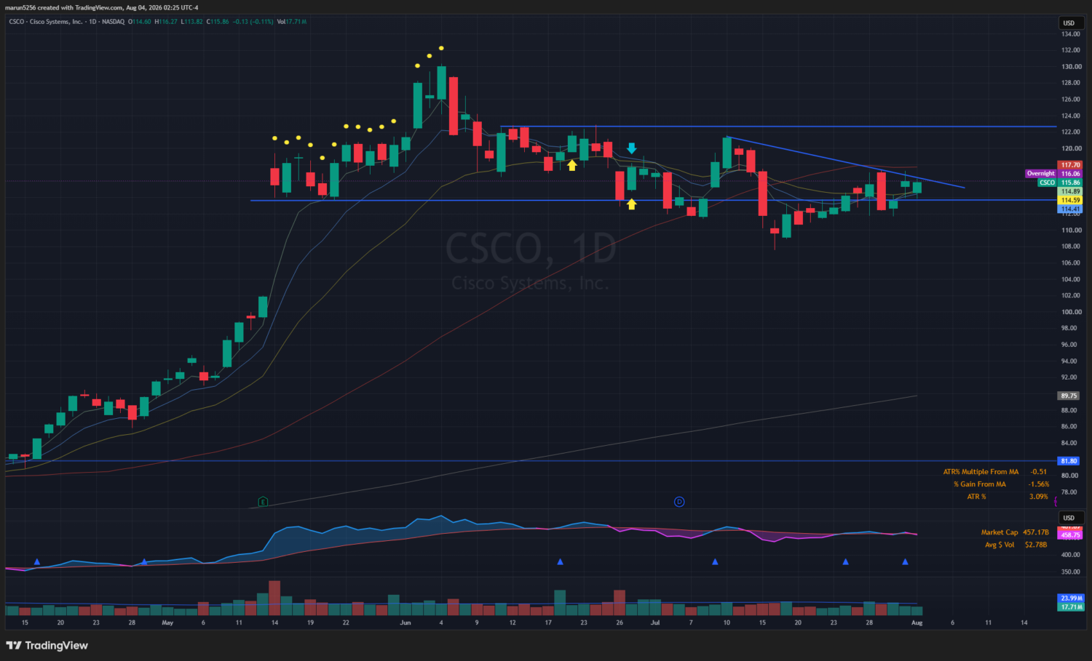Click the light green 114.89 price label
Image resolution: width=1092 pixels, height=661 pixels.
click(x=1070, y=191)
